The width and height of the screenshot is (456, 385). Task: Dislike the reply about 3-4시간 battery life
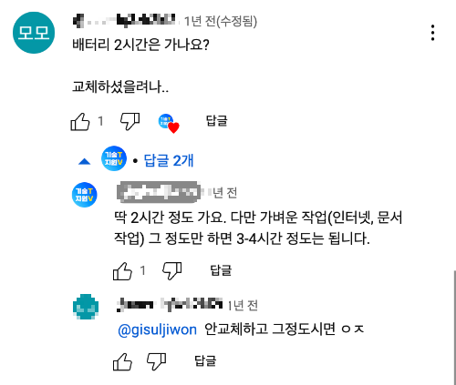point(172,271)
